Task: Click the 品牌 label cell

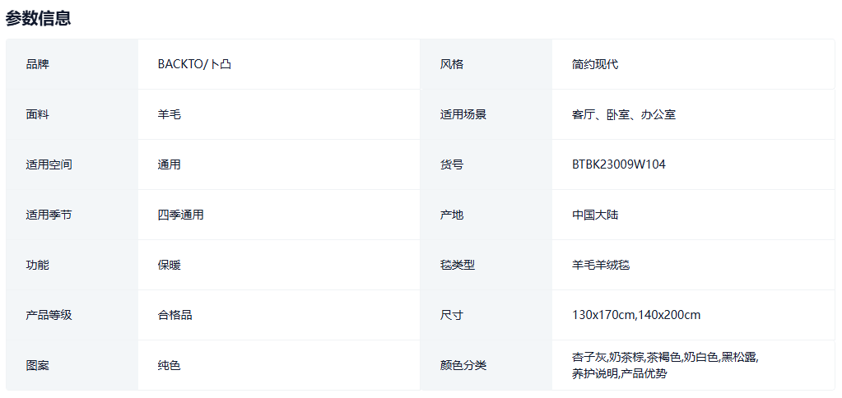Action: tap(38, 64)
